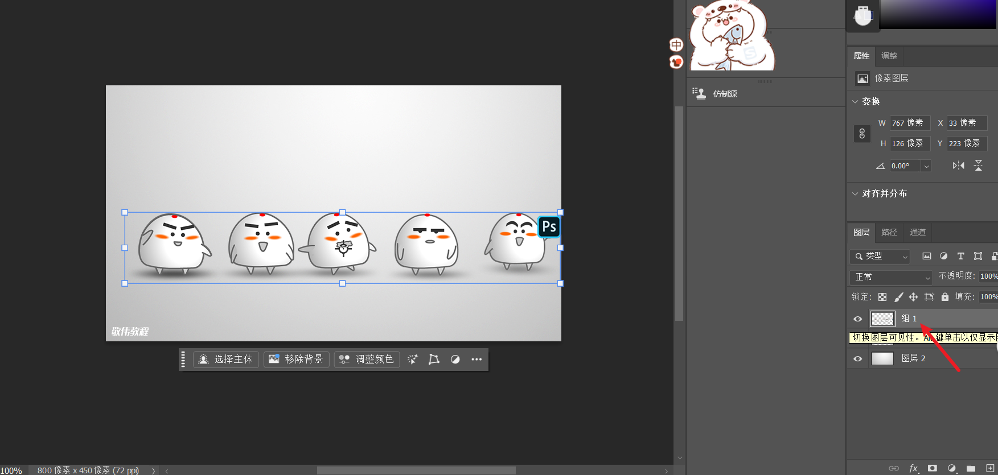Click the X position field showing 33 像素
The image size is (998, 475).
967,123
